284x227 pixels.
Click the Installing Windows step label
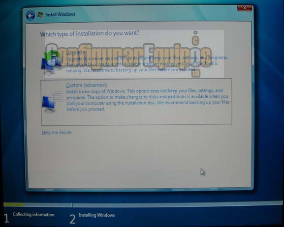(97, 215)
